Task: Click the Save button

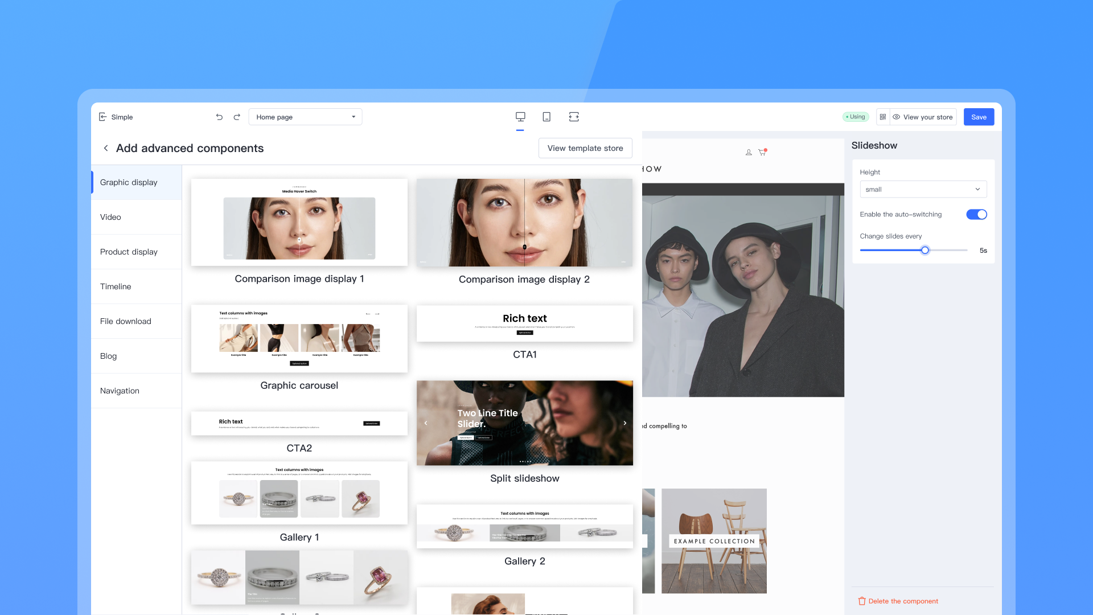Action: (x=979, y=117)
